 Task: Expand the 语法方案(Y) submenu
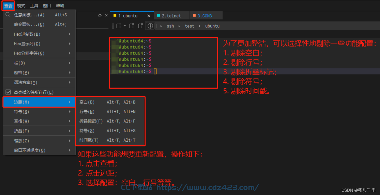click(x=39, y=82)
